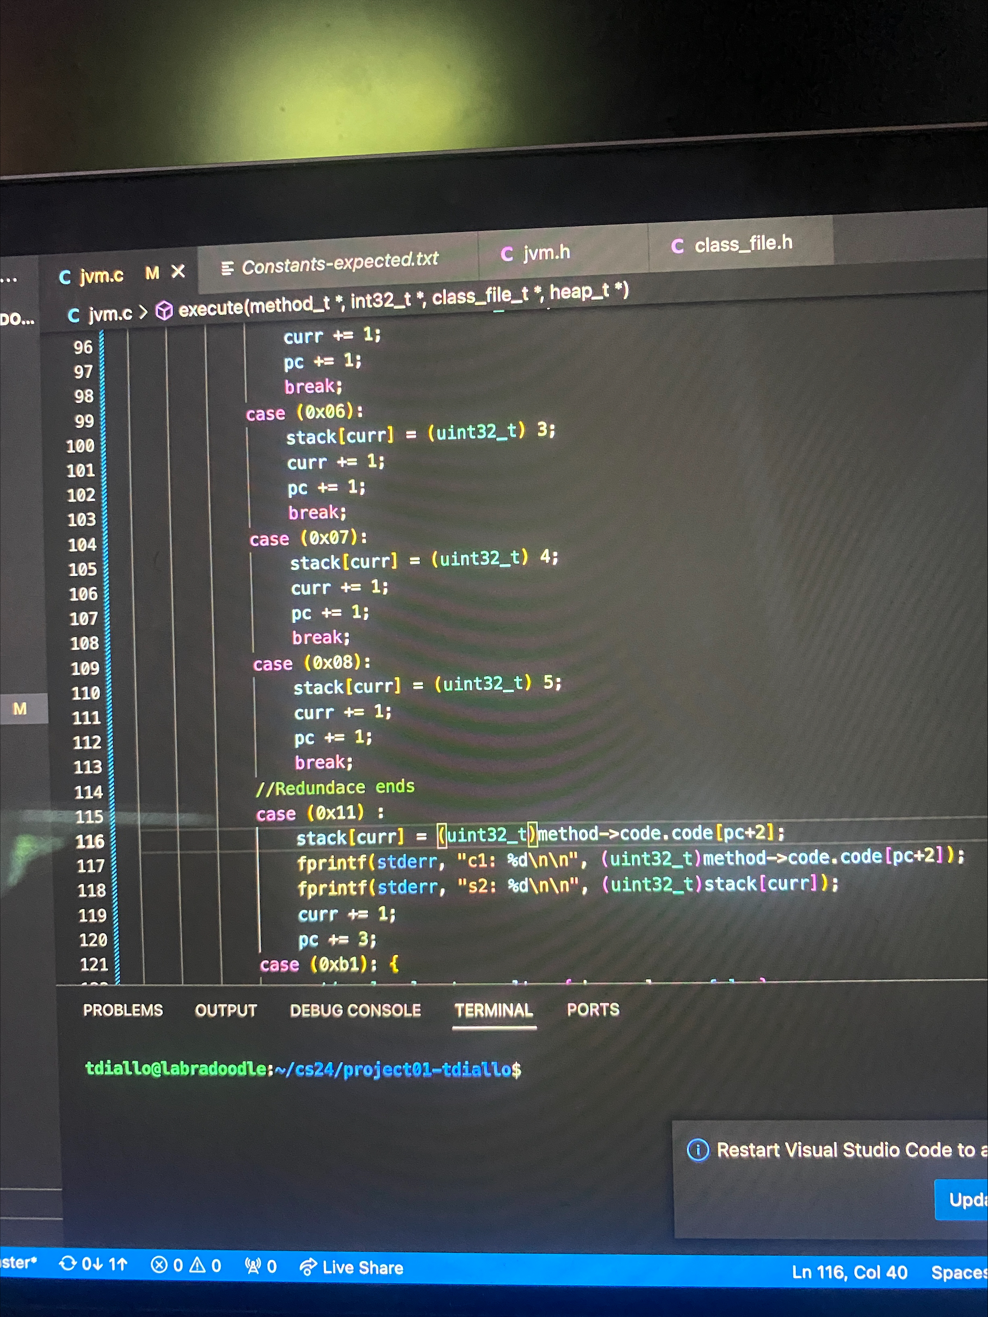Open the DEBUG CONSOLE panel
Image resolution: width=988 pixels, height=1317 pixels.
355,1011
